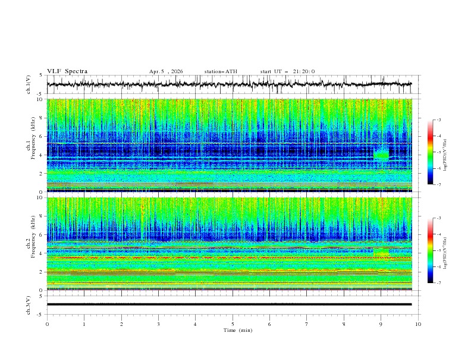Click the "6" kHz tick of ch.2 spectrogram

pyautogui.click(x=42, y=235)
